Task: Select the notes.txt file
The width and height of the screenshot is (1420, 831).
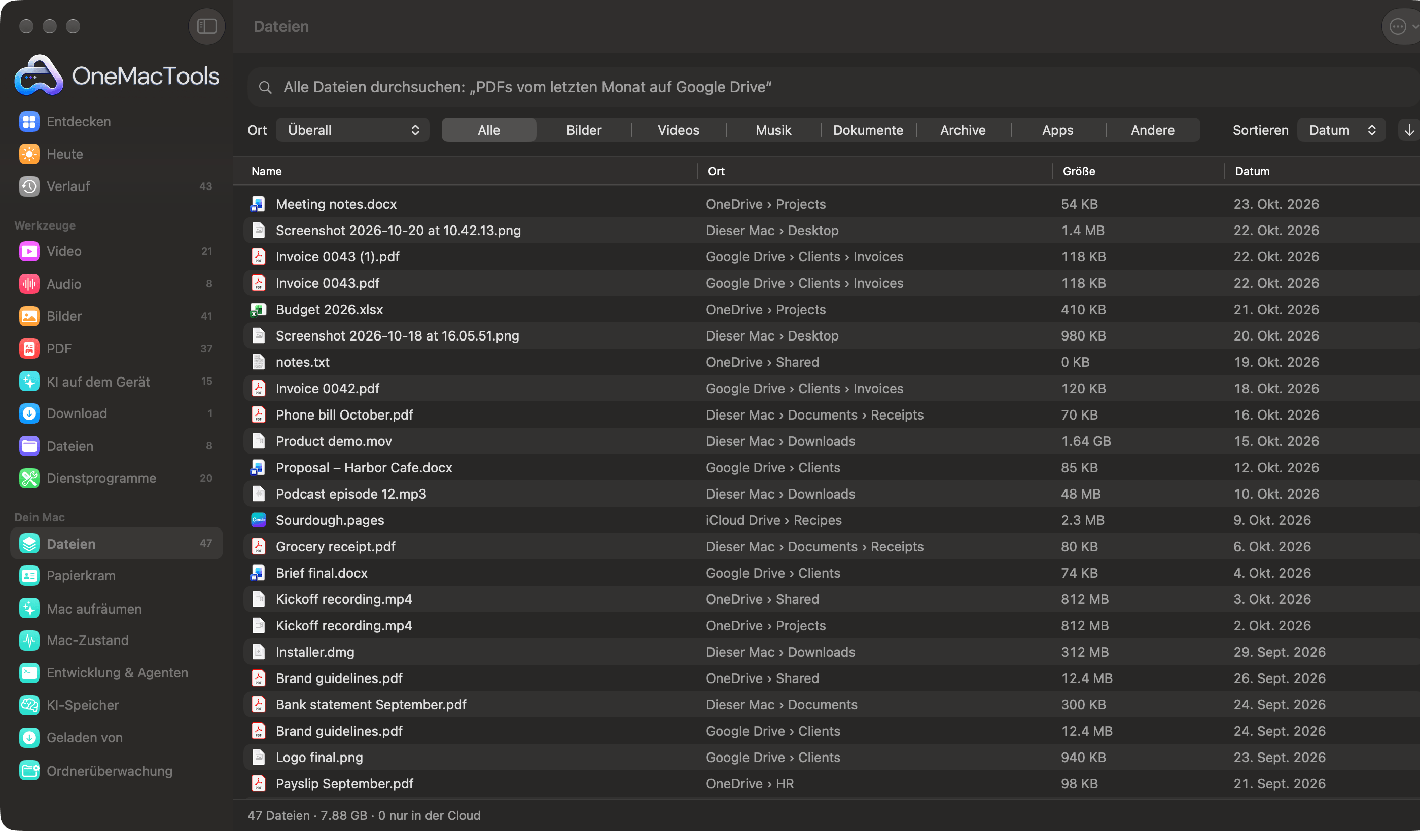Action: point(832,362)
